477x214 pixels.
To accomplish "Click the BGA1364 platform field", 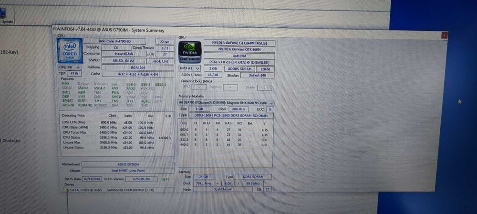I will pyautogui.click(x=138, y=68).
